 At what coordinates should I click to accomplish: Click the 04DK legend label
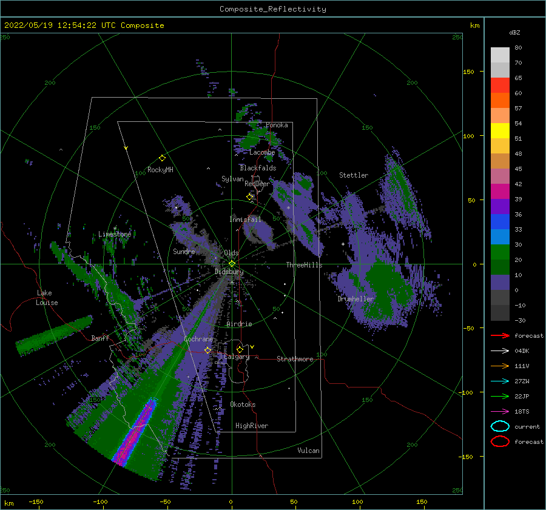pyautogui.click(x=522, y=351)
